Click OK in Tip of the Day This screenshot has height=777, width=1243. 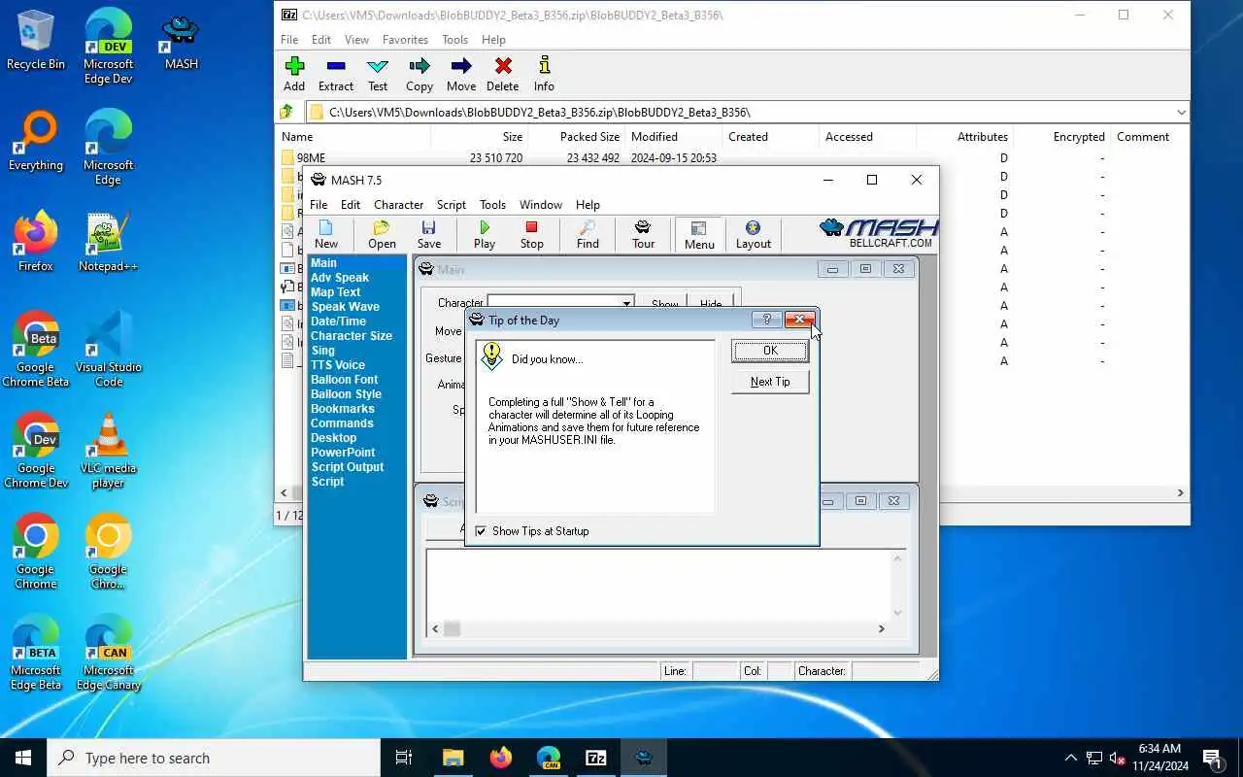(770, 351)
